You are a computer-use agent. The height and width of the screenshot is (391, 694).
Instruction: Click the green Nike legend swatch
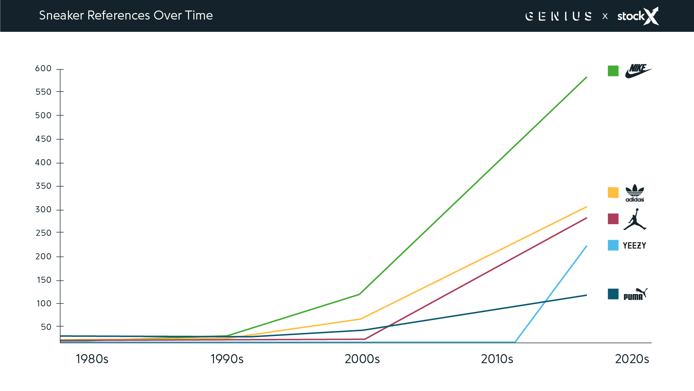click(613, 71)
